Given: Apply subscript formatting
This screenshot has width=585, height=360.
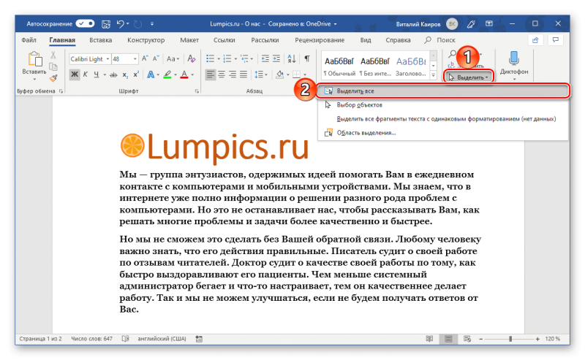Looking at the screenshot, I should coord(125,75).
